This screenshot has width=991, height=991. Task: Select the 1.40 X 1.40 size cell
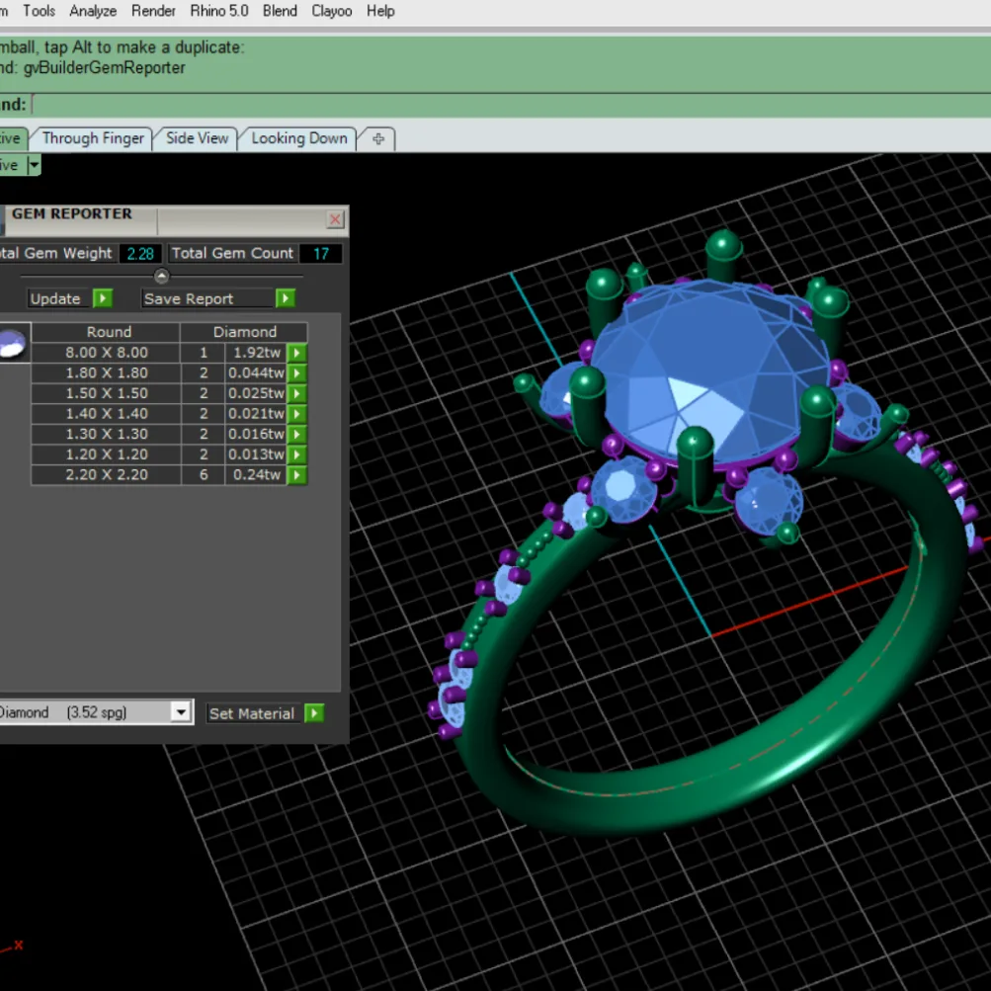point(106,413)
